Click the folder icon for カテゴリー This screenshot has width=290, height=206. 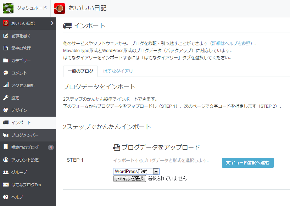point(6,61)
